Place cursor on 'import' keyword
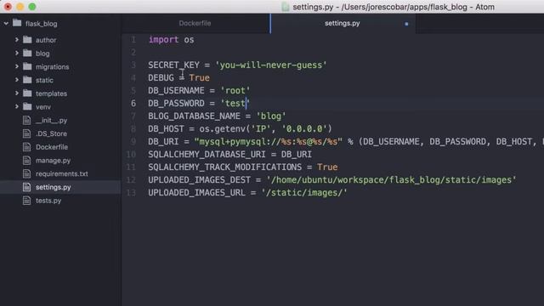544x306 pixels. (163, 40)
